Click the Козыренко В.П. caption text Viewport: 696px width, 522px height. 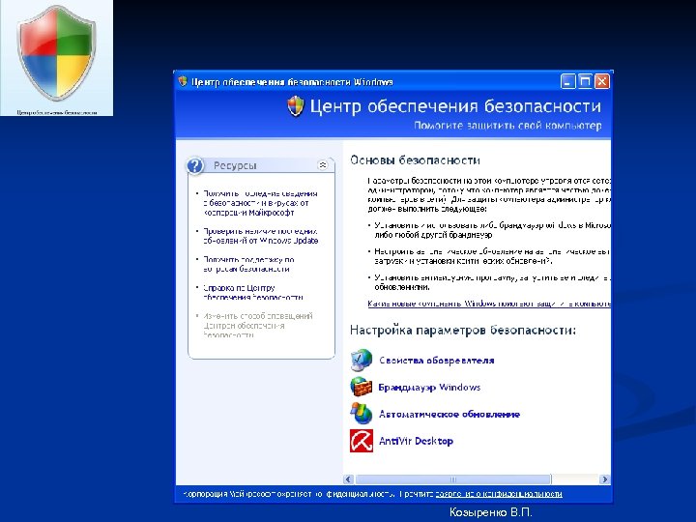(490, 512)
